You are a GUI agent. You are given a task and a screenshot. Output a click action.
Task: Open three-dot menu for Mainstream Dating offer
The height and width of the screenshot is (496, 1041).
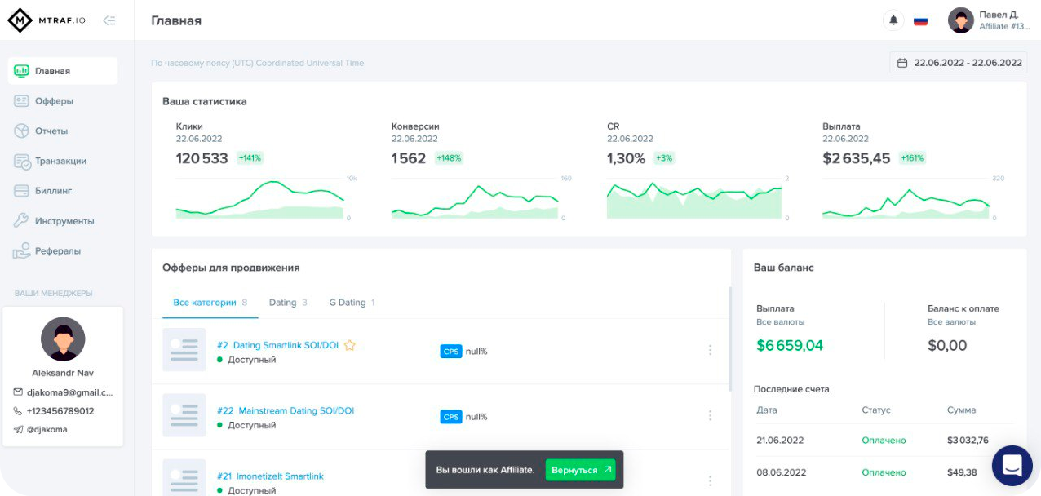coord(710,415)
